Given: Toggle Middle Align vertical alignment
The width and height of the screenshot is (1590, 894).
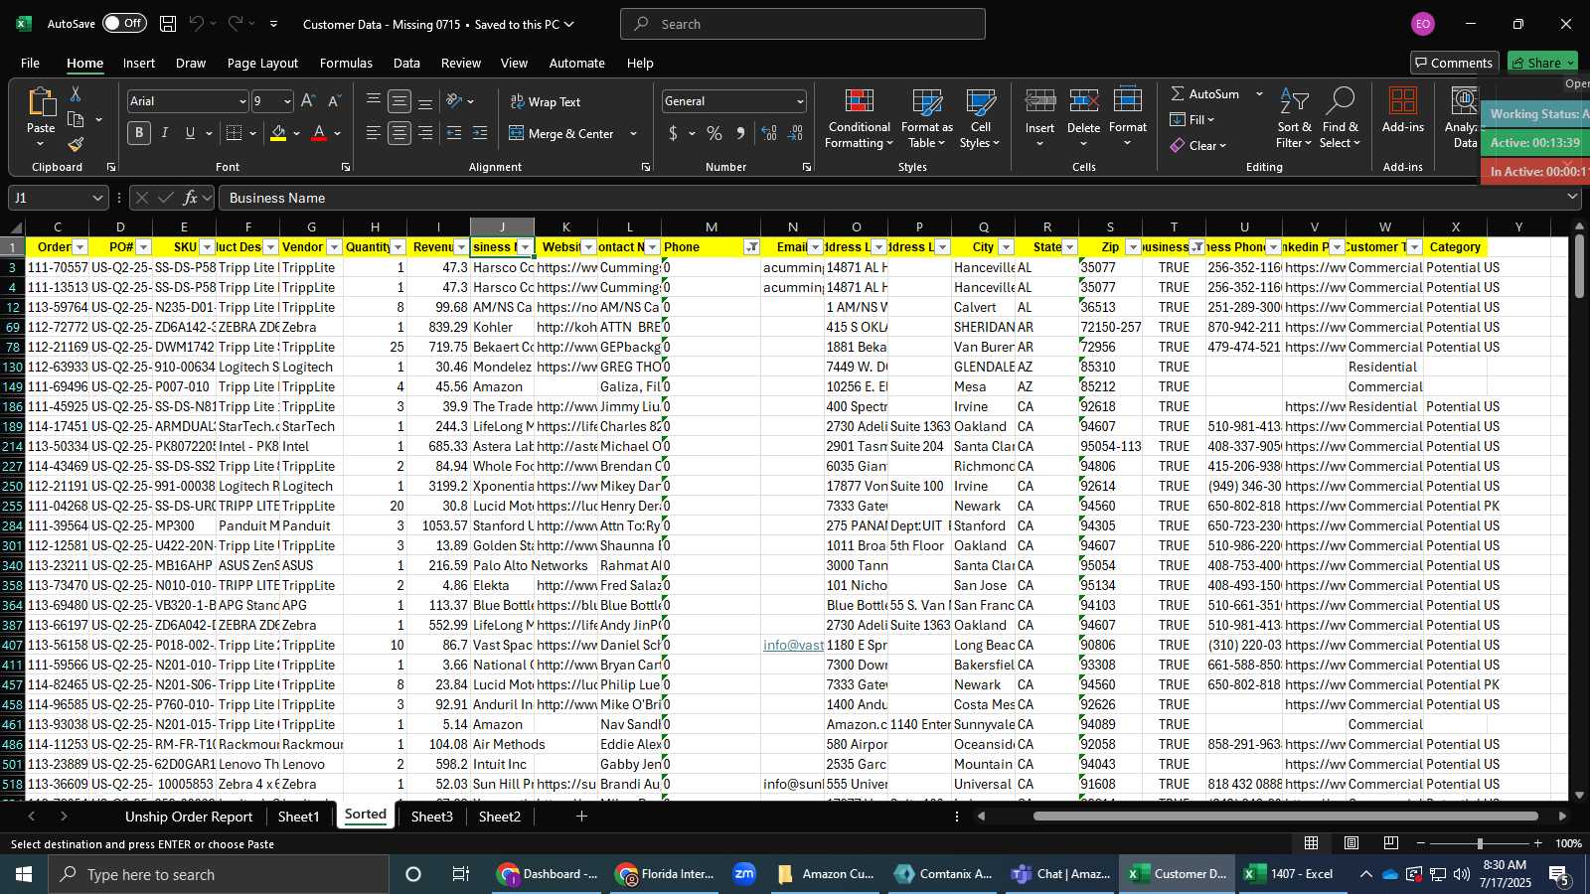Looking at the screenshot, I should (x=399, y=101).
